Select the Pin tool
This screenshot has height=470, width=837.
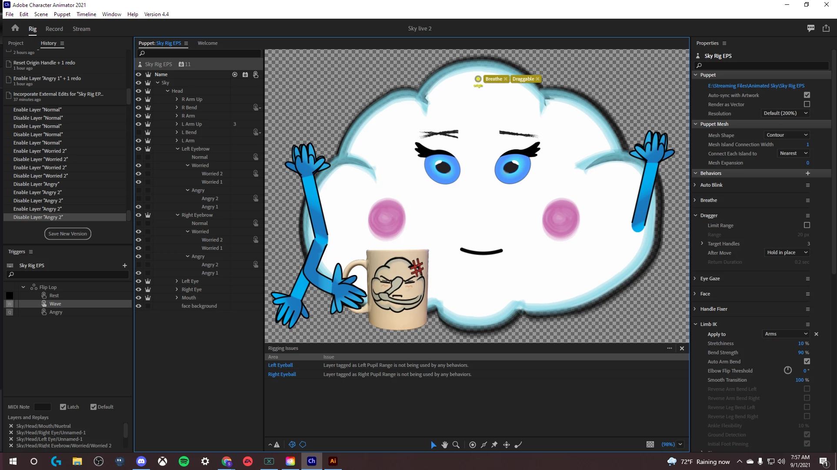click(x=494, y=445)
